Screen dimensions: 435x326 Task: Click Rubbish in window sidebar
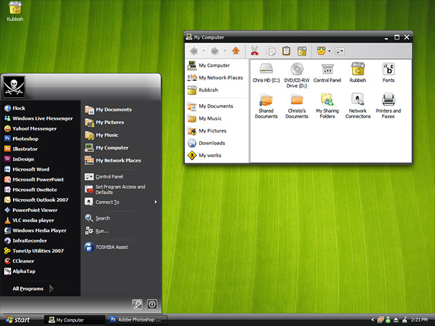pyautogui.click(x=203, y=90)
